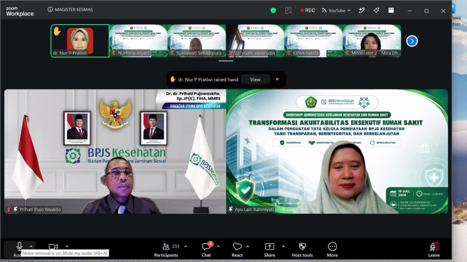467x262 pixels.
Task: Start Share screen
Action: coord(270,250)
